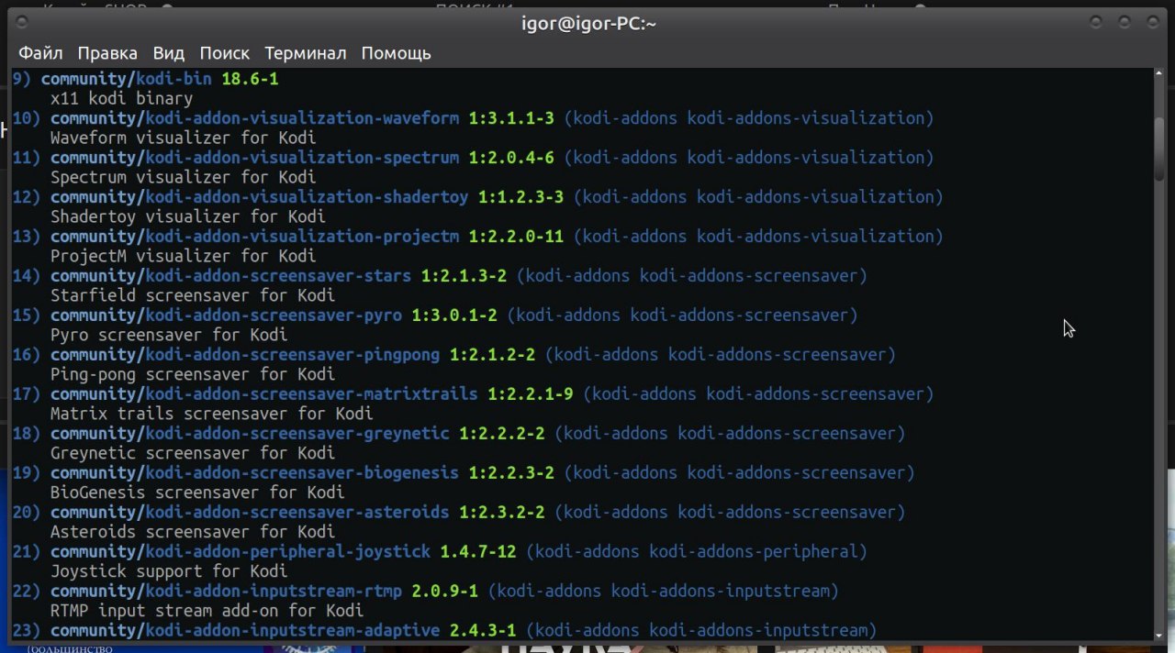This screenshot has width=1175, height=653.
Task: Minimize the terminal window
Action: 1096,20
